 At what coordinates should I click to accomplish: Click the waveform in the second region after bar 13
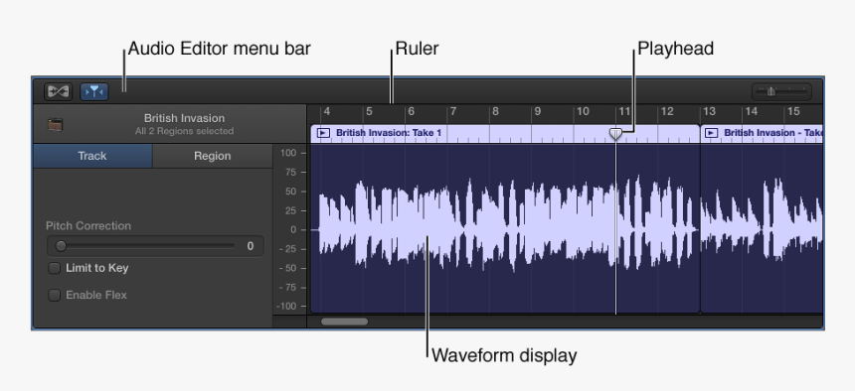click(762, 228)
